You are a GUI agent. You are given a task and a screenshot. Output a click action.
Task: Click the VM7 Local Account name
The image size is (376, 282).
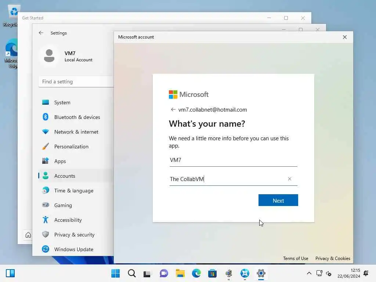(x=78, y=56)
